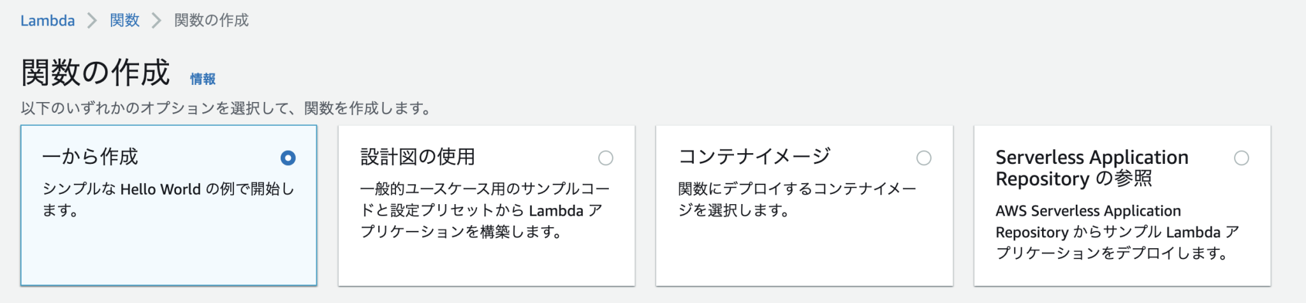Click the large 関数の作成 page heading
The width and height of the screenshot is (1306, 303).
point(96,72)
